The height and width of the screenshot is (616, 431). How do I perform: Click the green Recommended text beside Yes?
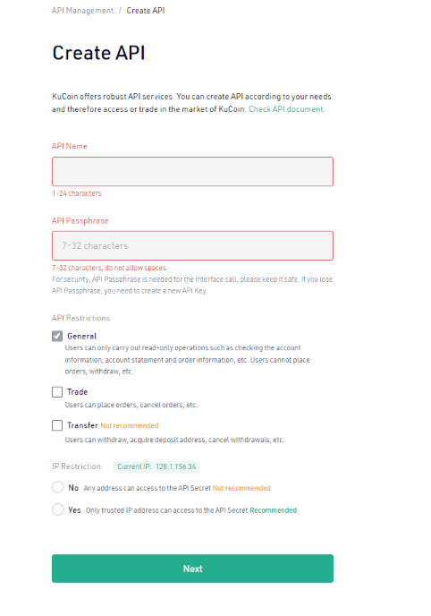[x=274, y=510]
